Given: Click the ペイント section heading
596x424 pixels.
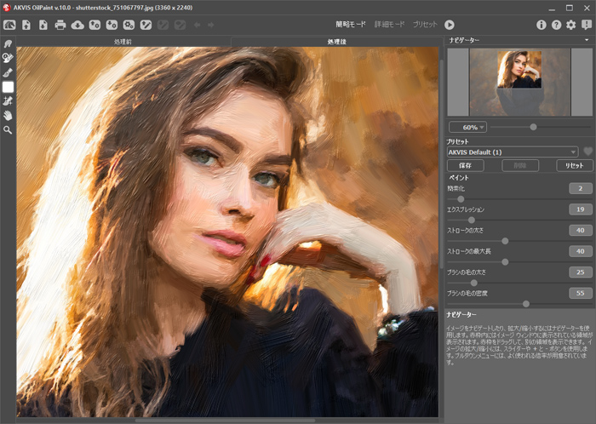Looking at the screenshot, I should (x=459, y=177).
